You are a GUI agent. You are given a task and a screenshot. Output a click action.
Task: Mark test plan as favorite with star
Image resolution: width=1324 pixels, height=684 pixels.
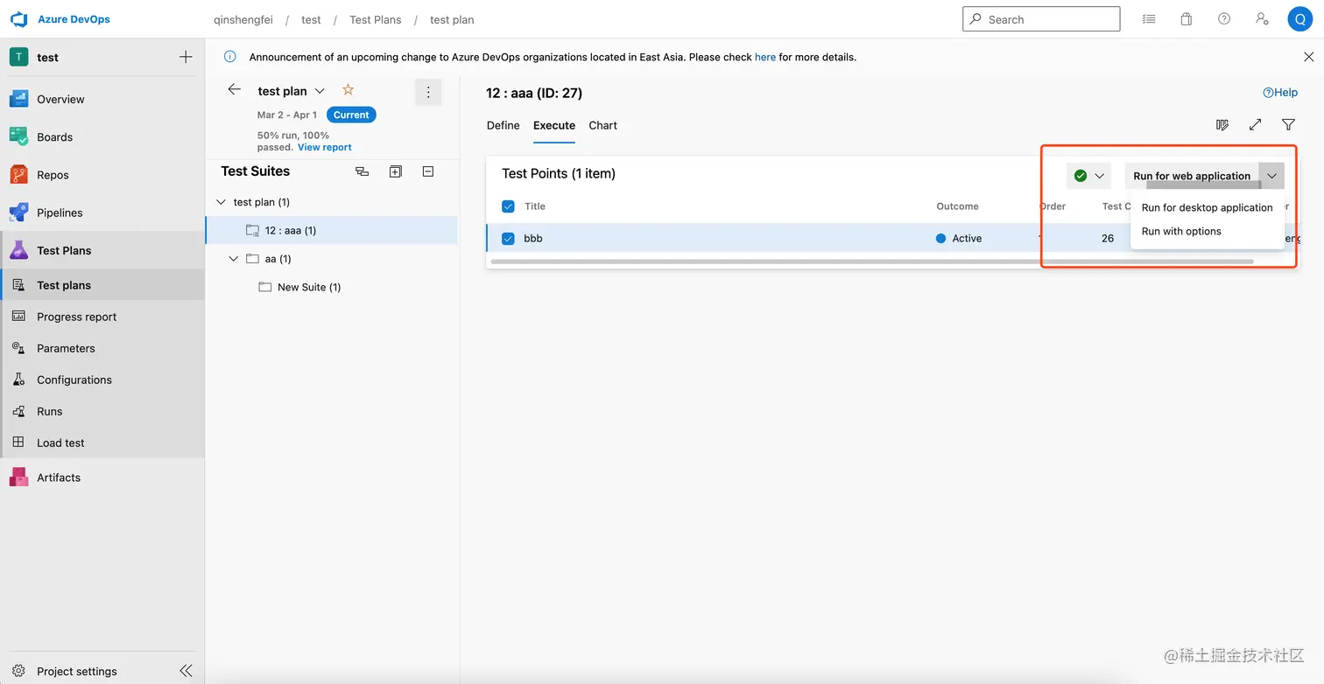pyautogui.click(x=348, y=90)
